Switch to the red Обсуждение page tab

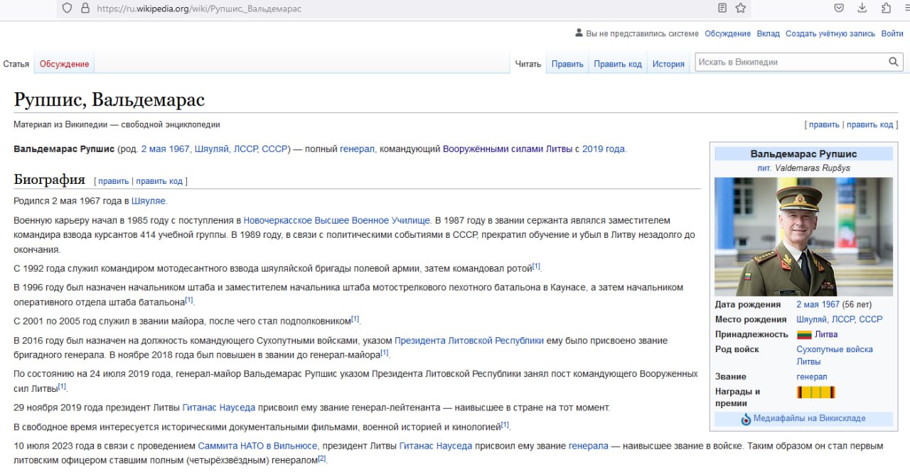(x=64, y=64)
